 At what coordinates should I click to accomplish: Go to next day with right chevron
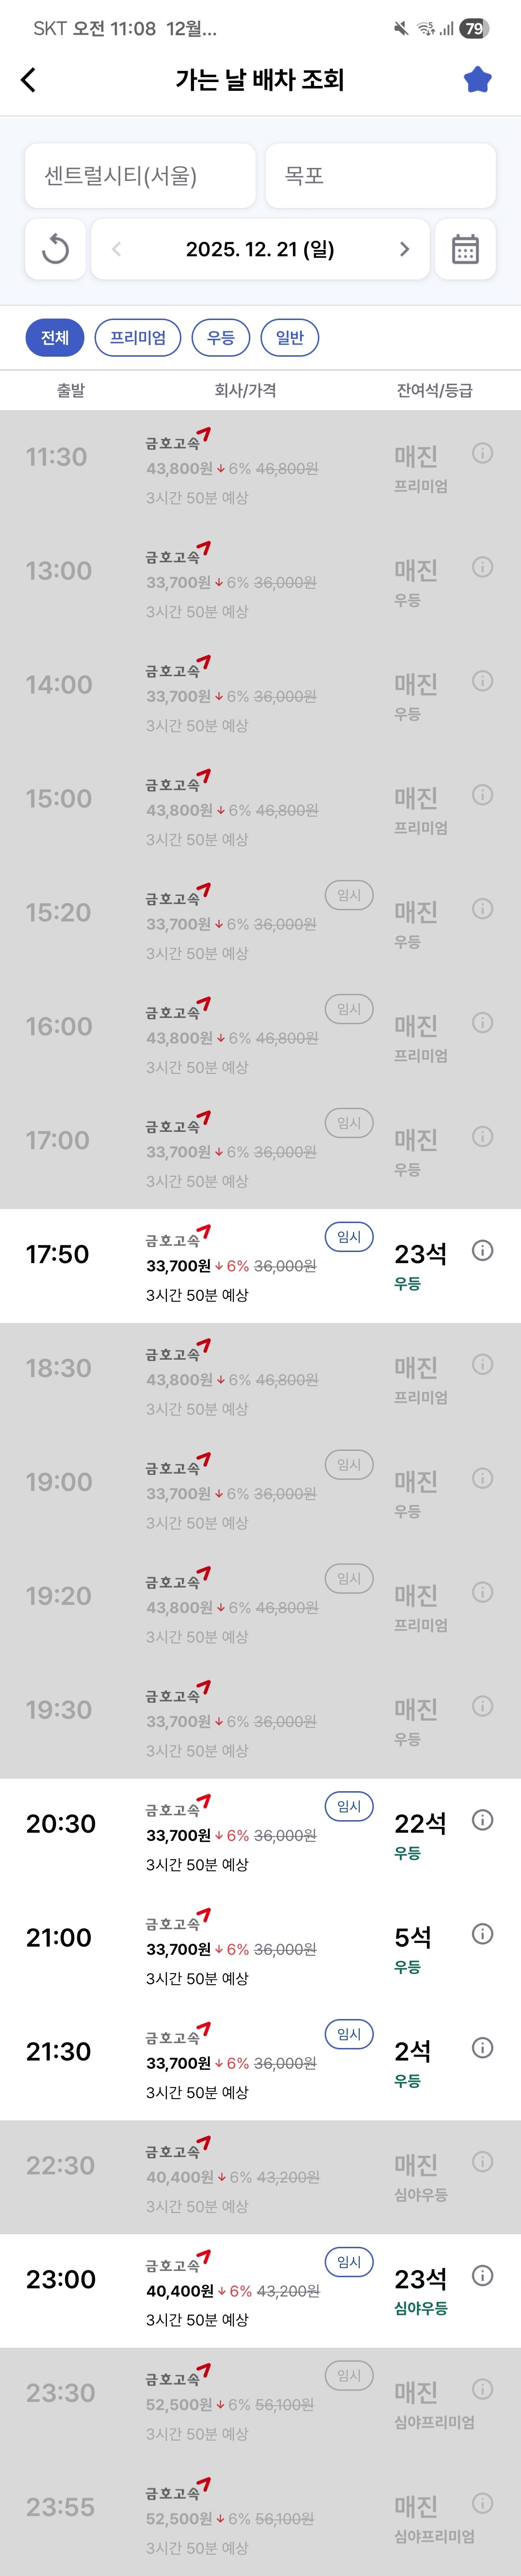(x=404, y=249)
